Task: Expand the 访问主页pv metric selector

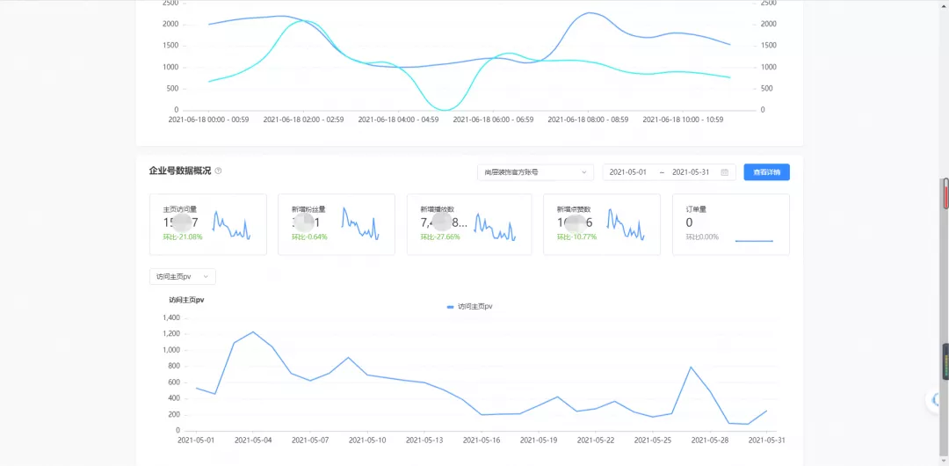Action: [183, 276]
